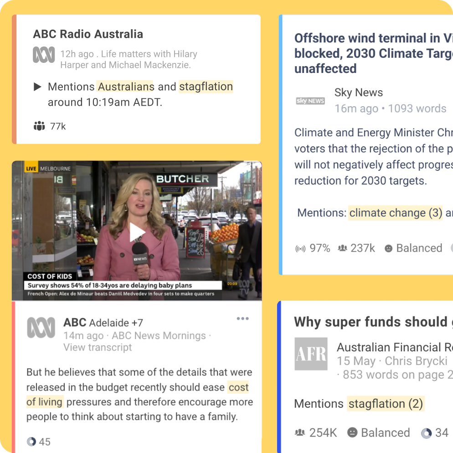This screenshot has height=453, width=453.
Task: Click the audience icon beside 254K
Action: [x=300, y=432]
